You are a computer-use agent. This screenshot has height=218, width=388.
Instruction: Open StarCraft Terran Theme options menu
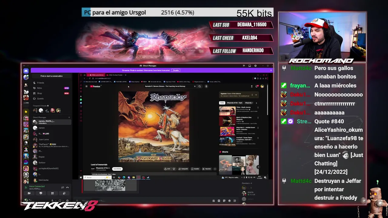pos(258,138)
